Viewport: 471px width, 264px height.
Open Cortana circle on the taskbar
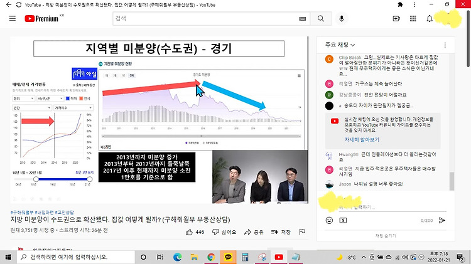143,257
